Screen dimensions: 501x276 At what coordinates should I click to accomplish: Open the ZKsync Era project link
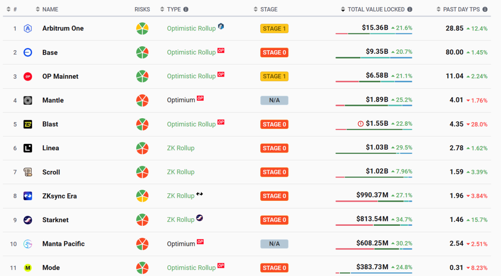[59, 196]
